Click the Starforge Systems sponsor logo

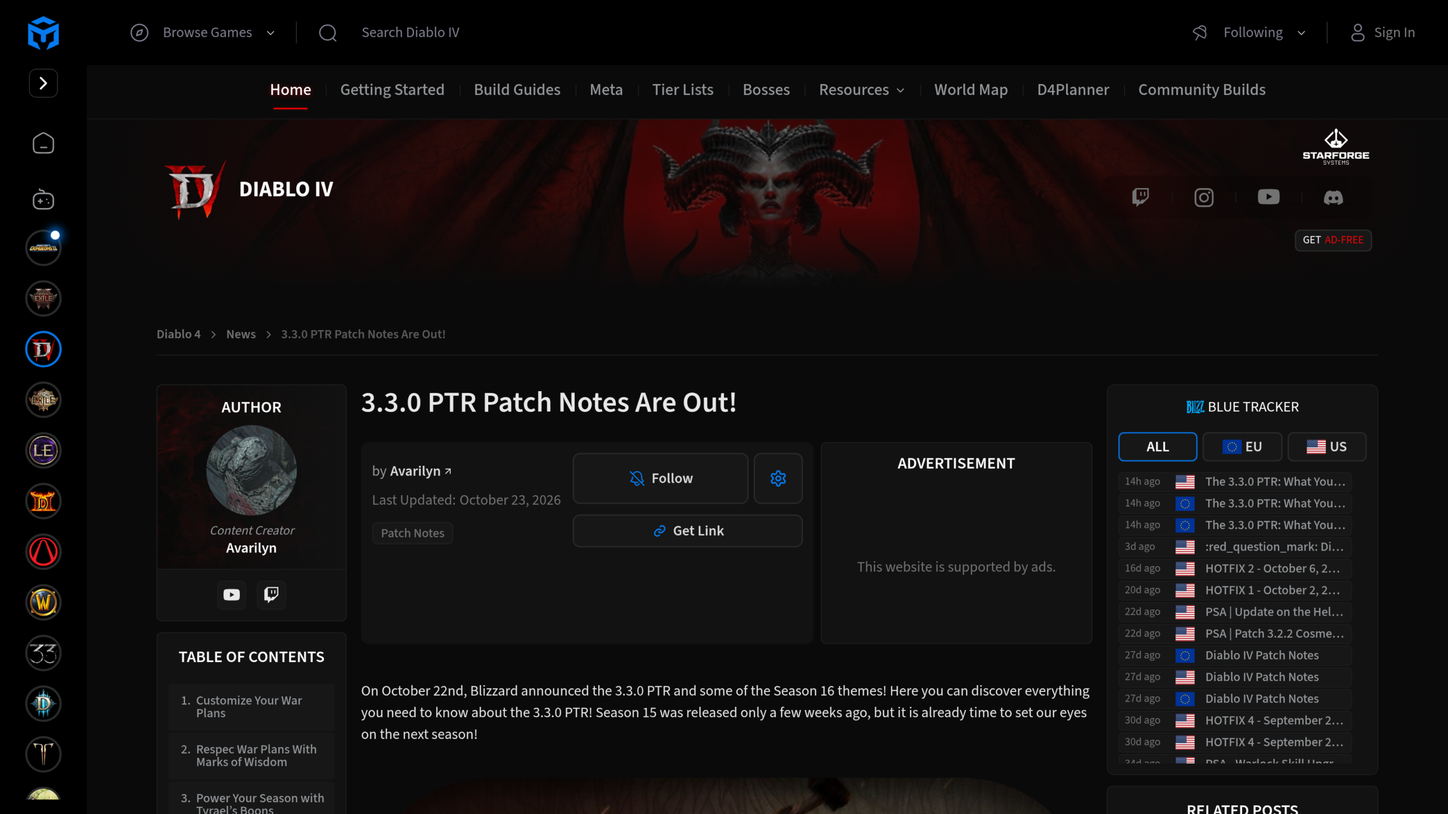[x=1336, y=147]
